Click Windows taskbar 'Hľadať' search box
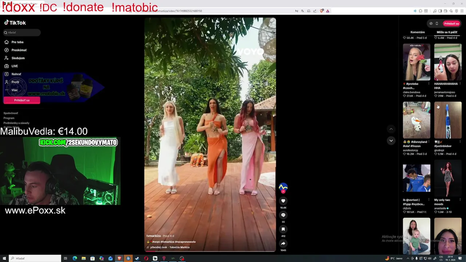Viewport: 466px width, 262px height. pyautogui.click(x=35, y=258)
